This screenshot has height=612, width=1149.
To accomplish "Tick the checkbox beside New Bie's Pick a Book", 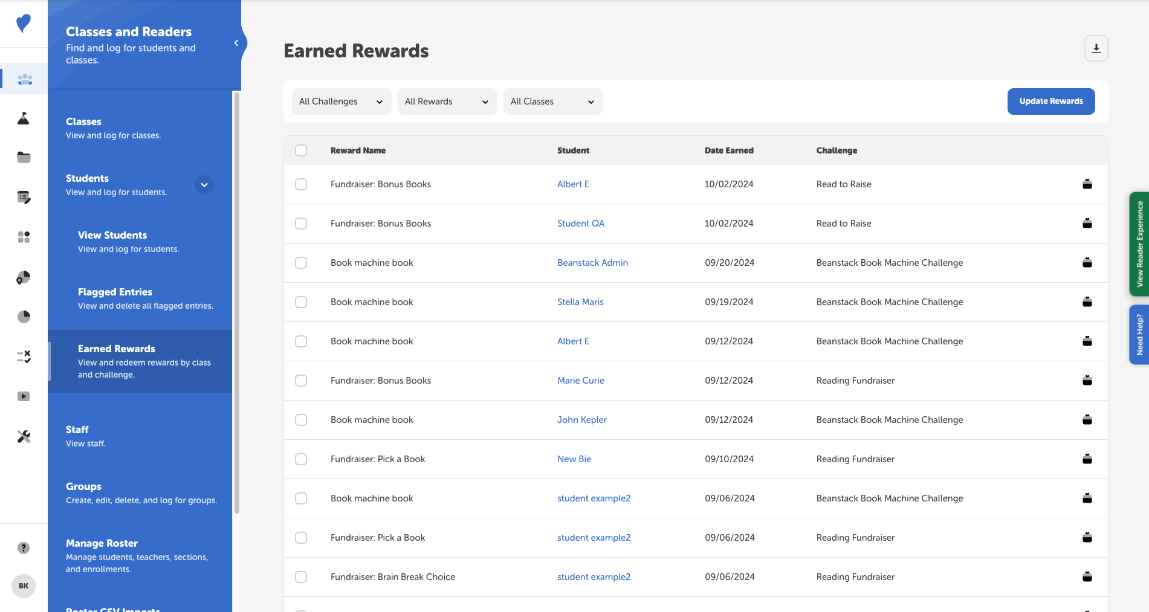I will [301, 459].
